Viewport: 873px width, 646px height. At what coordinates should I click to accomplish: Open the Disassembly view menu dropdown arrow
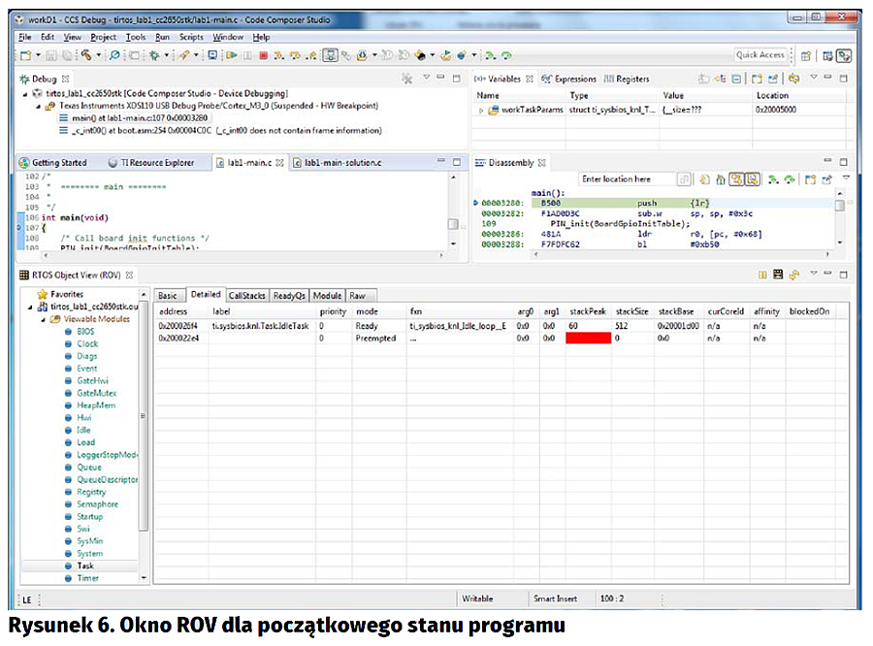pos(846,179)
